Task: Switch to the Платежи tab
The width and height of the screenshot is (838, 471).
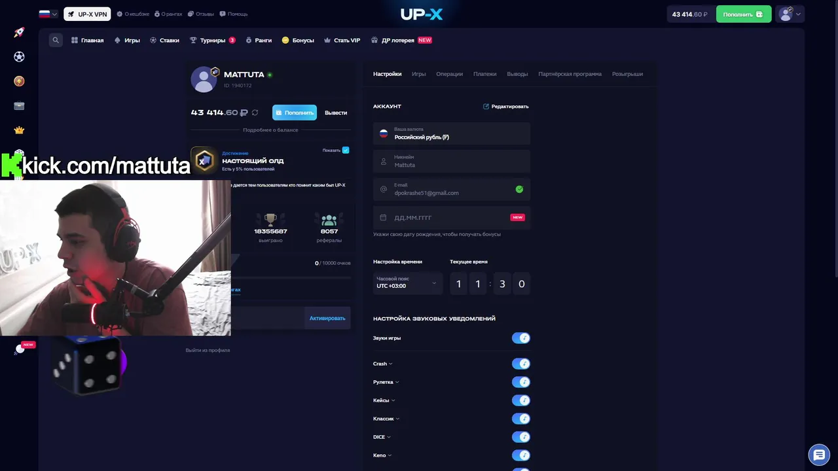Action: [x=484, y=74]
